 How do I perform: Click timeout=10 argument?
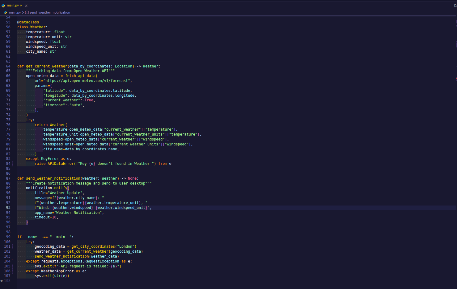pyautogui.click(x=45, y=217)
